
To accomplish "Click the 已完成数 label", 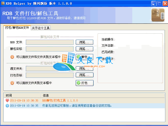I will [108, 52].
